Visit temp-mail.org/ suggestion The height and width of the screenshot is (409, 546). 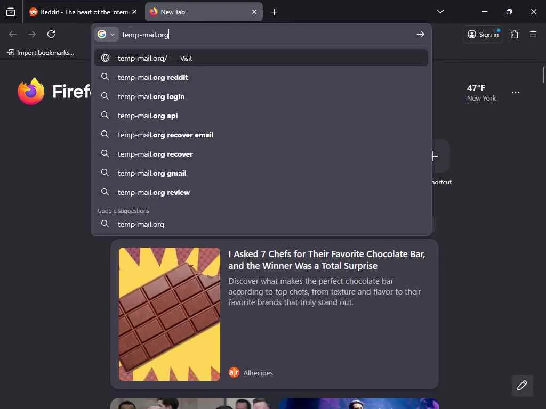tap(261, 58)
